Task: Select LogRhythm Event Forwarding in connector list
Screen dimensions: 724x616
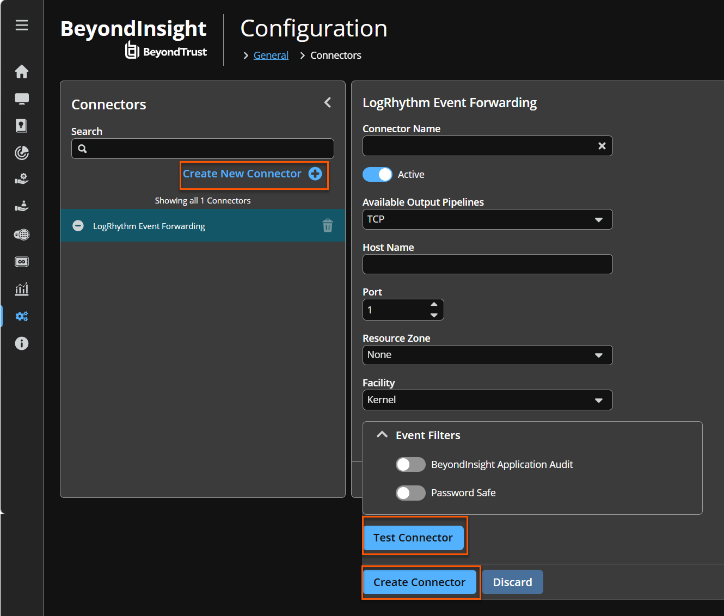Action: pyautogui.click(x=203, y=225)
